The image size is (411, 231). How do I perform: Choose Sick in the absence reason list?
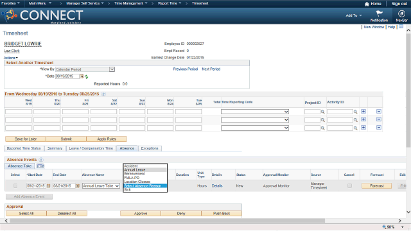145,190
